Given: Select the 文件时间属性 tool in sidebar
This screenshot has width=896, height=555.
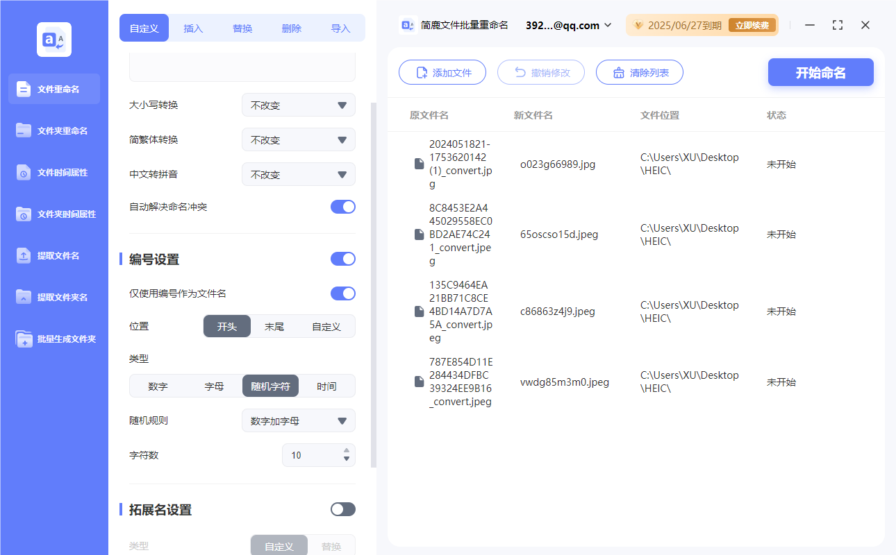Looking at the screenshot, I should coord(53,172).
